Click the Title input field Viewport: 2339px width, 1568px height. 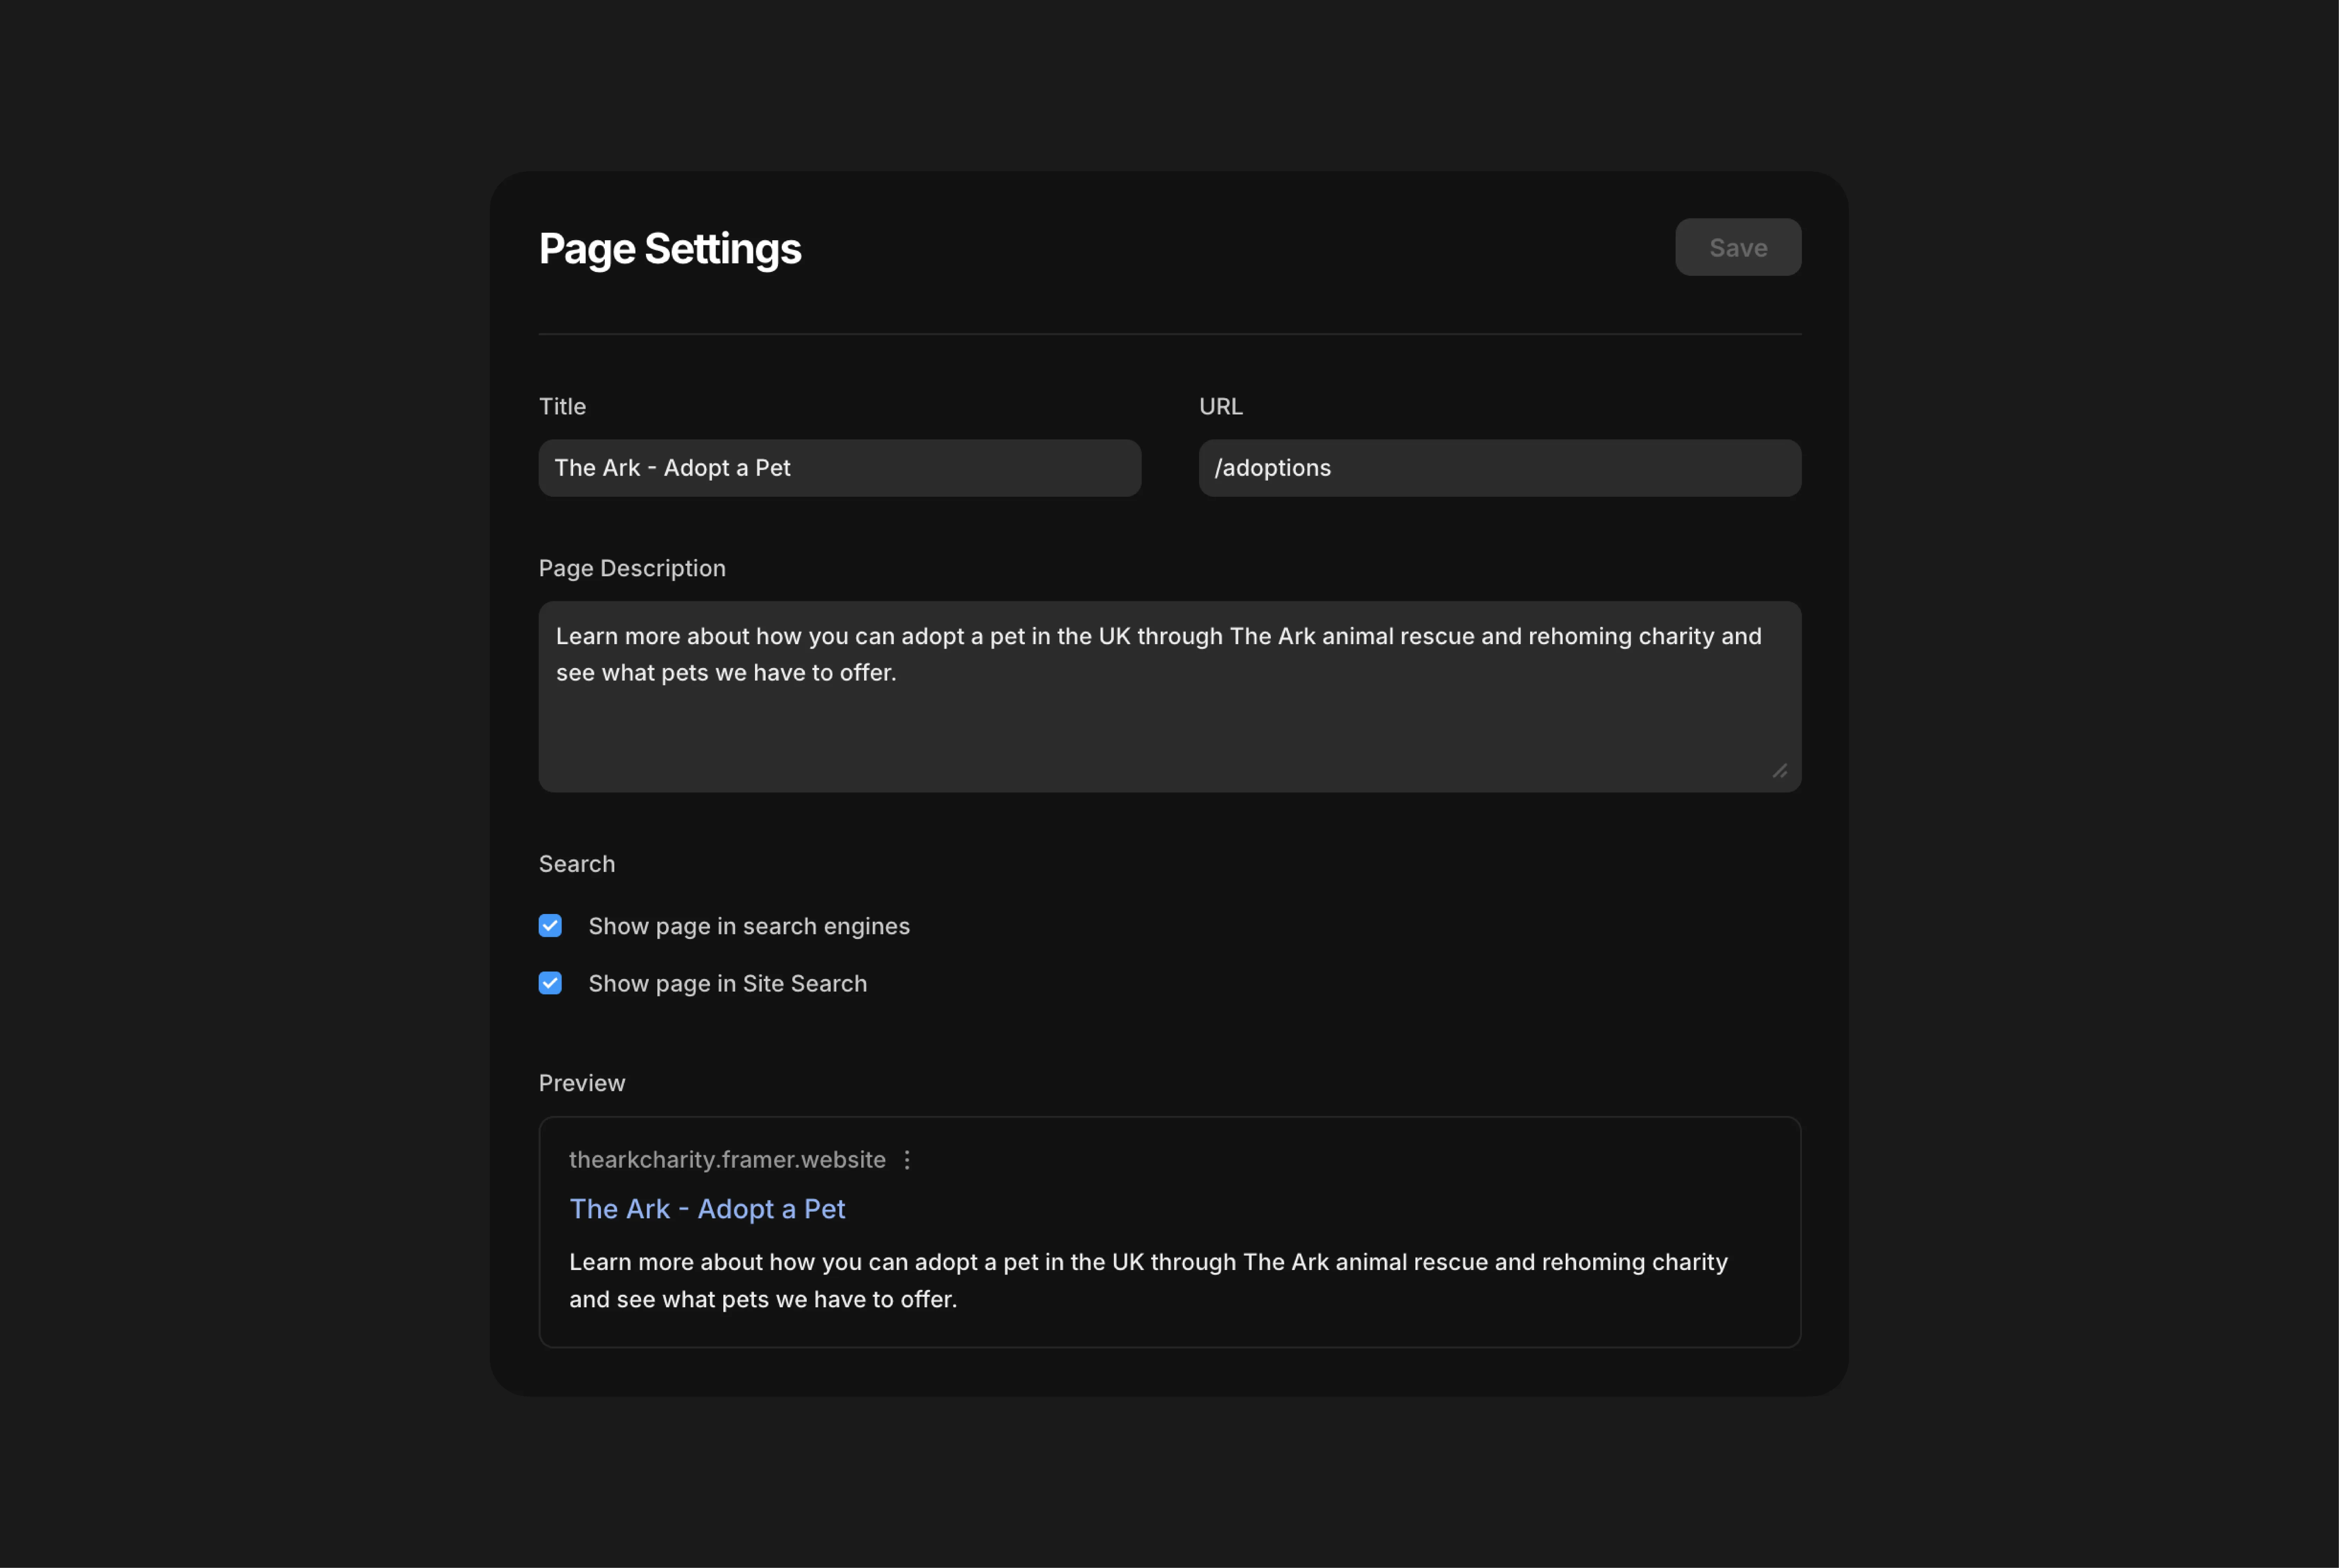click(839, 468)
